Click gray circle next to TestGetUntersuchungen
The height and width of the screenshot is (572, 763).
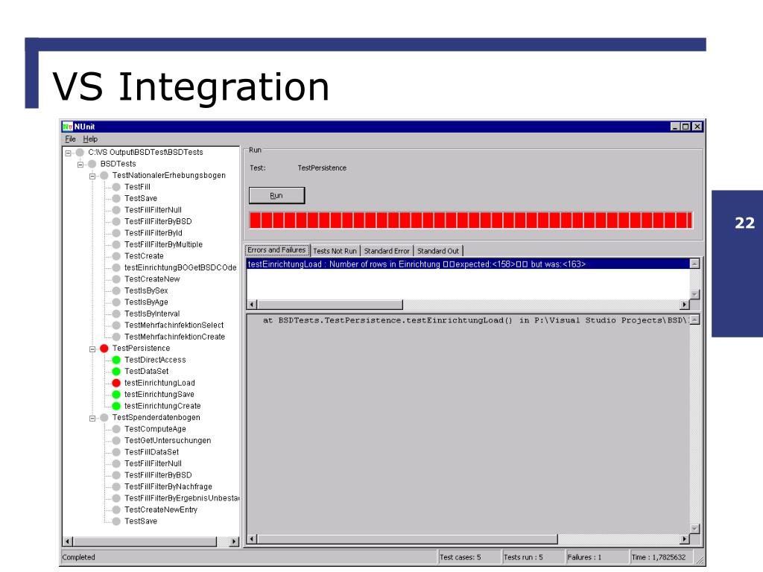pos(116,441)
